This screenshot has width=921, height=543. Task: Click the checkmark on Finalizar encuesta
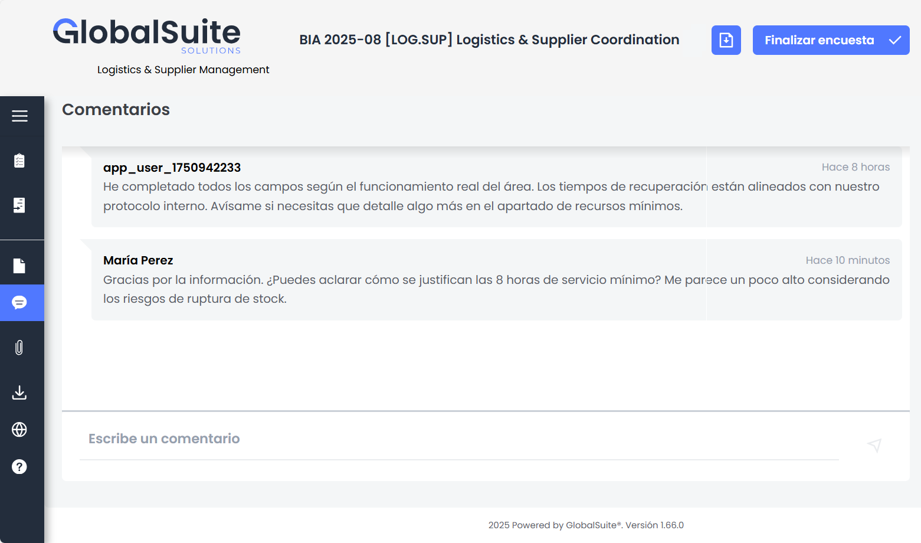[x=894, y=40]
